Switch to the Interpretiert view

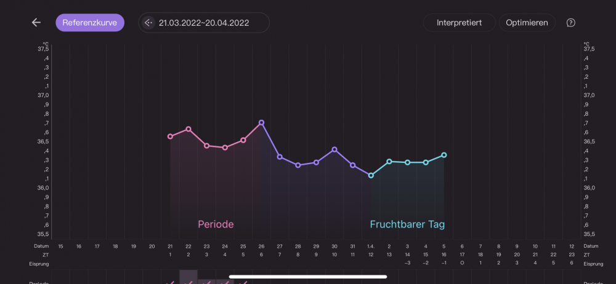pos(459,23)
